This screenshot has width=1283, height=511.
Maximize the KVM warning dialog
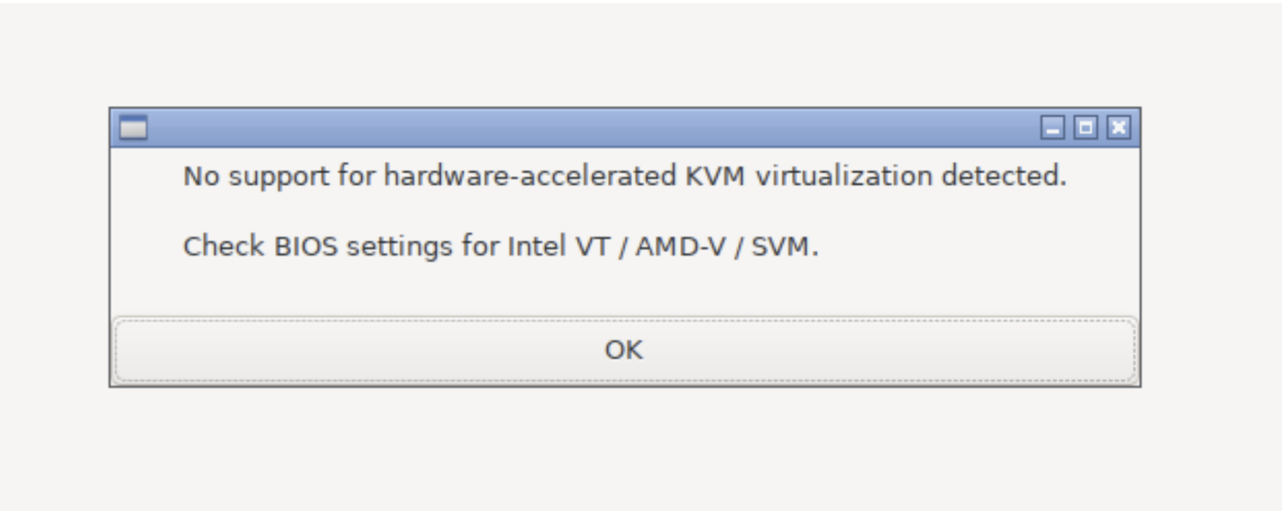[x=1085, y=128]
